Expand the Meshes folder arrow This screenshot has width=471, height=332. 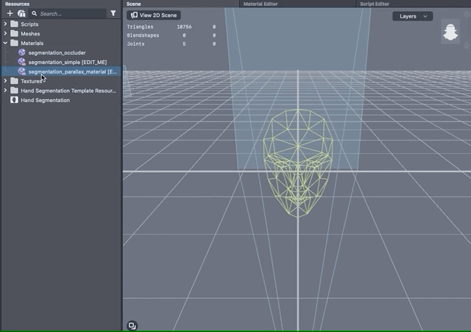click(x=6, y=34)
